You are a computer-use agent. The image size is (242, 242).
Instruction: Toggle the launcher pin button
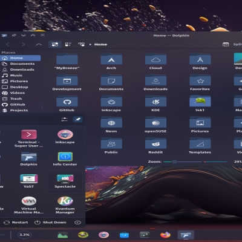tap(77, 119)
